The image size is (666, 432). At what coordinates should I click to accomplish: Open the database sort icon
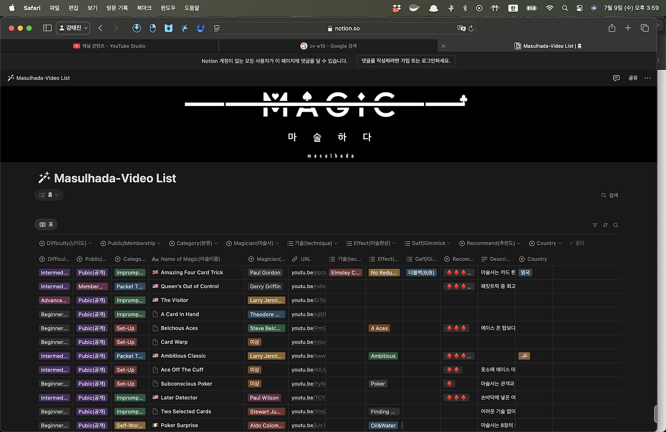click(x=605, y=225)
